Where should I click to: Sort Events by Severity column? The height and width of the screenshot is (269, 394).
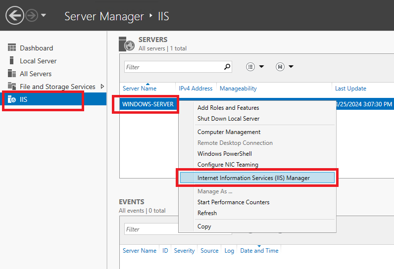tap(184, 250)
